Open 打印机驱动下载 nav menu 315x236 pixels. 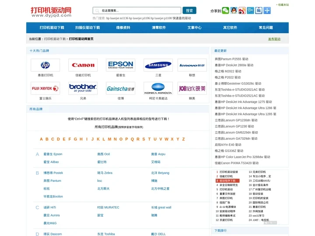(x=52, y=28)
